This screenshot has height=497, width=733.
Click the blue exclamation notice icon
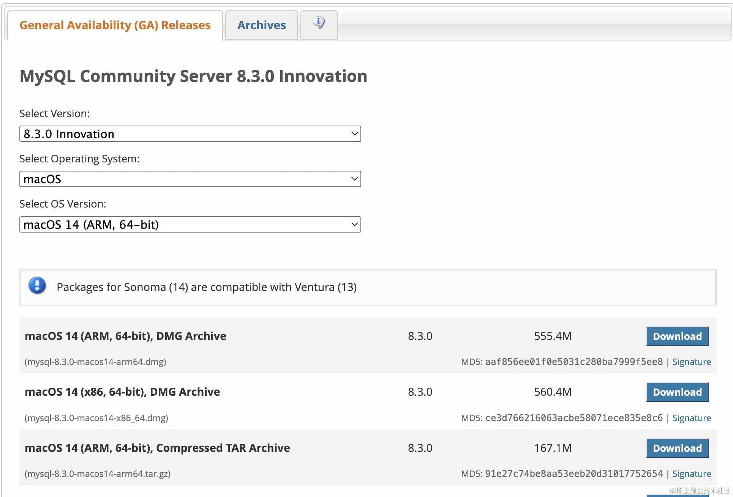tap(37, 285)
